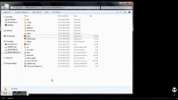Select the icon file's picture icon
The image size is (178, 100).
click(x=25, y=44)
